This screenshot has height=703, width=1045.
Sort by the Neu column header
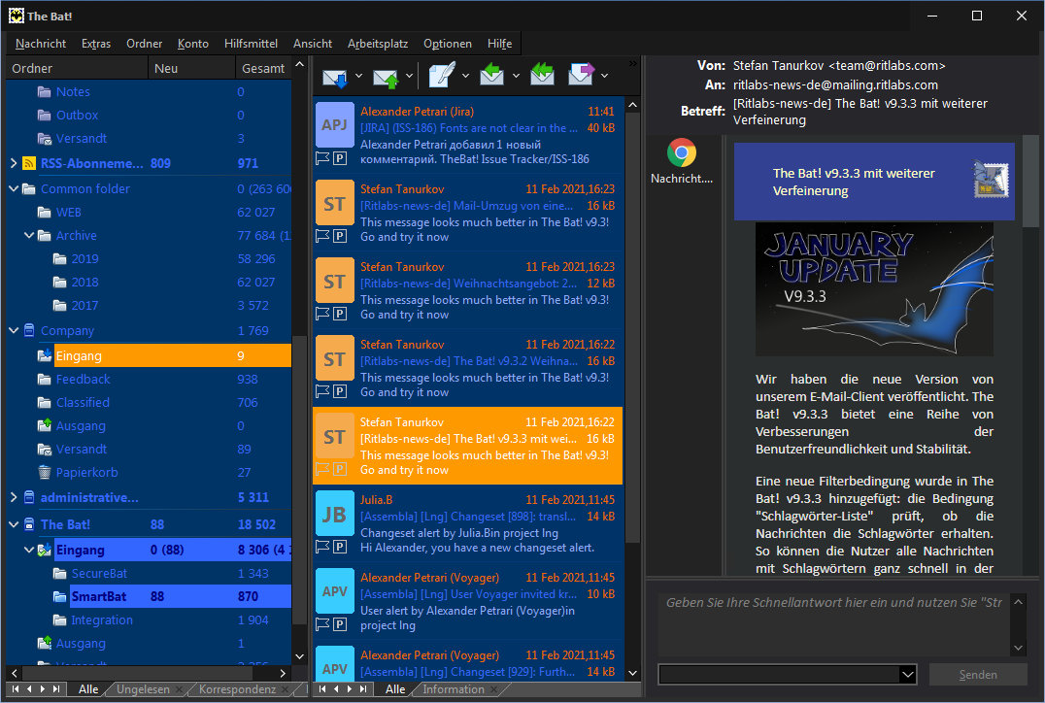[x=191, y=69]
